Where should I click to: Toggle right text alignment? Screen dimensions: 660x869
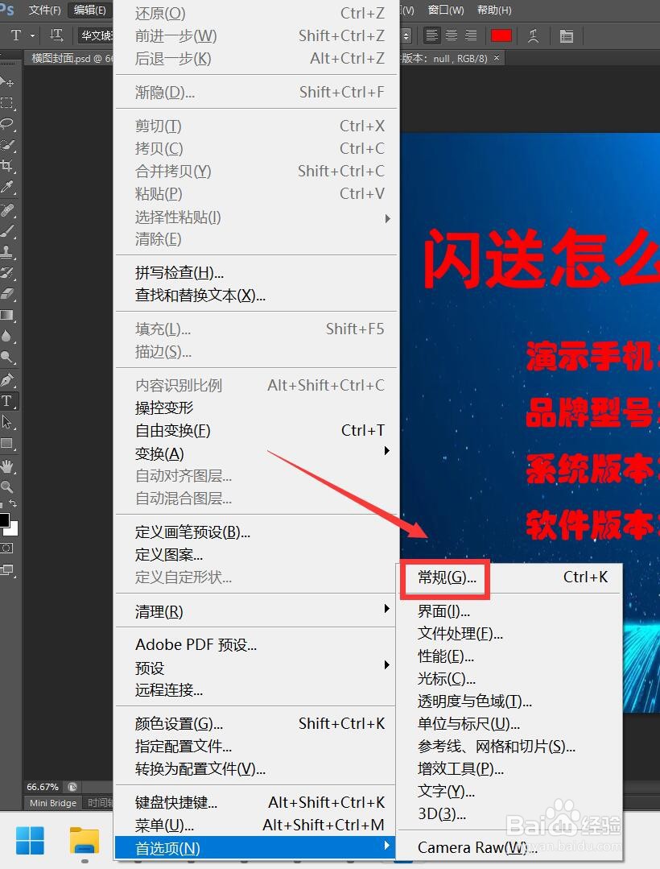point(470,35)
